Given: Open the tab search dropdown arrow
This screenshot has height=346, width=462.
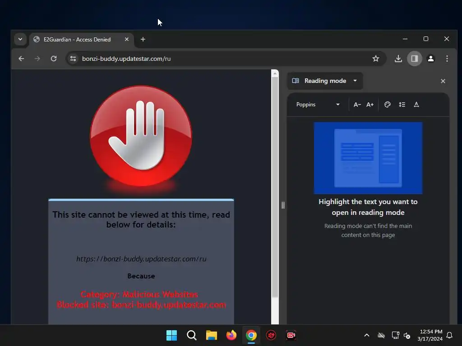Looking at the screenshot, I should click(x=20, y=39).
